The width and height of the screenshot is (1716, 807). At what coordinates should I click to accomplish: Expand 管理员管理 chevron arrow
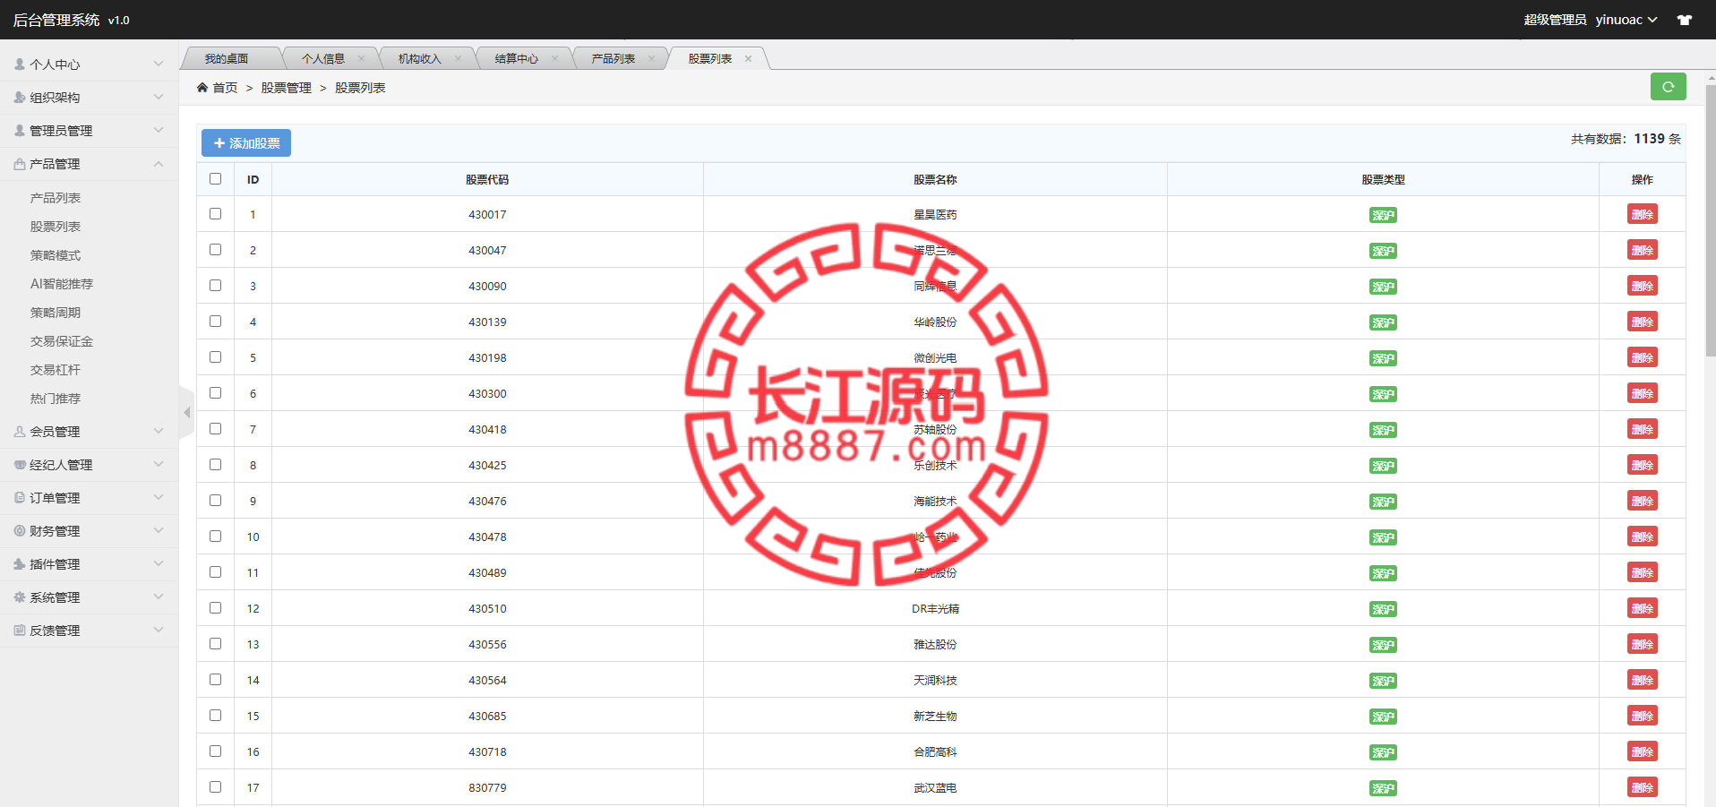coord(159,130)
